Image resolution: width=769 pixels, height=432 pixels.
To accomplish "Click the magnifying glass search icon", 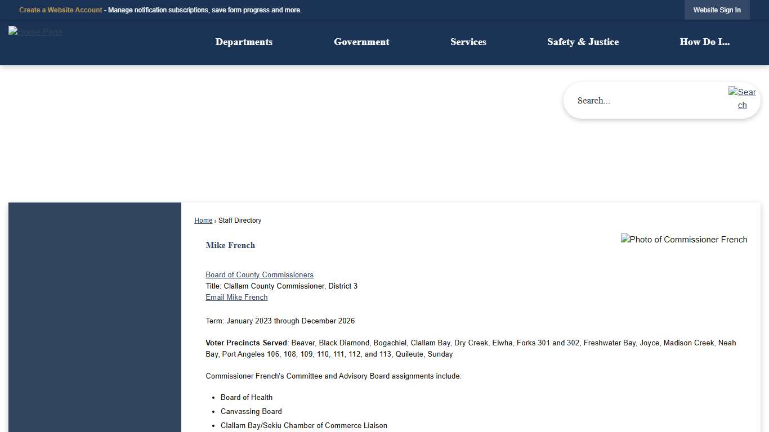I will point(742,98).
